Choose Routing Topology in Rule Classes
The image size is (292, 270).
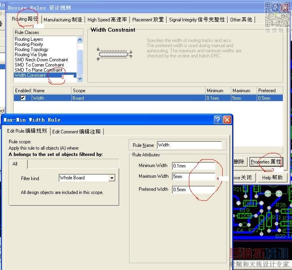(x=31, y=49)
